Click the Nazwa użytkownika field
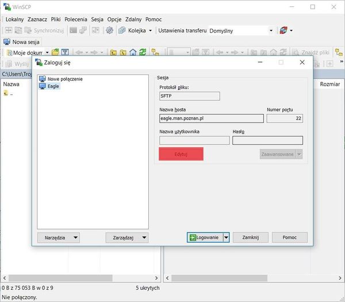The height and width of the screenshot is (302, 345). pos(194,140)
